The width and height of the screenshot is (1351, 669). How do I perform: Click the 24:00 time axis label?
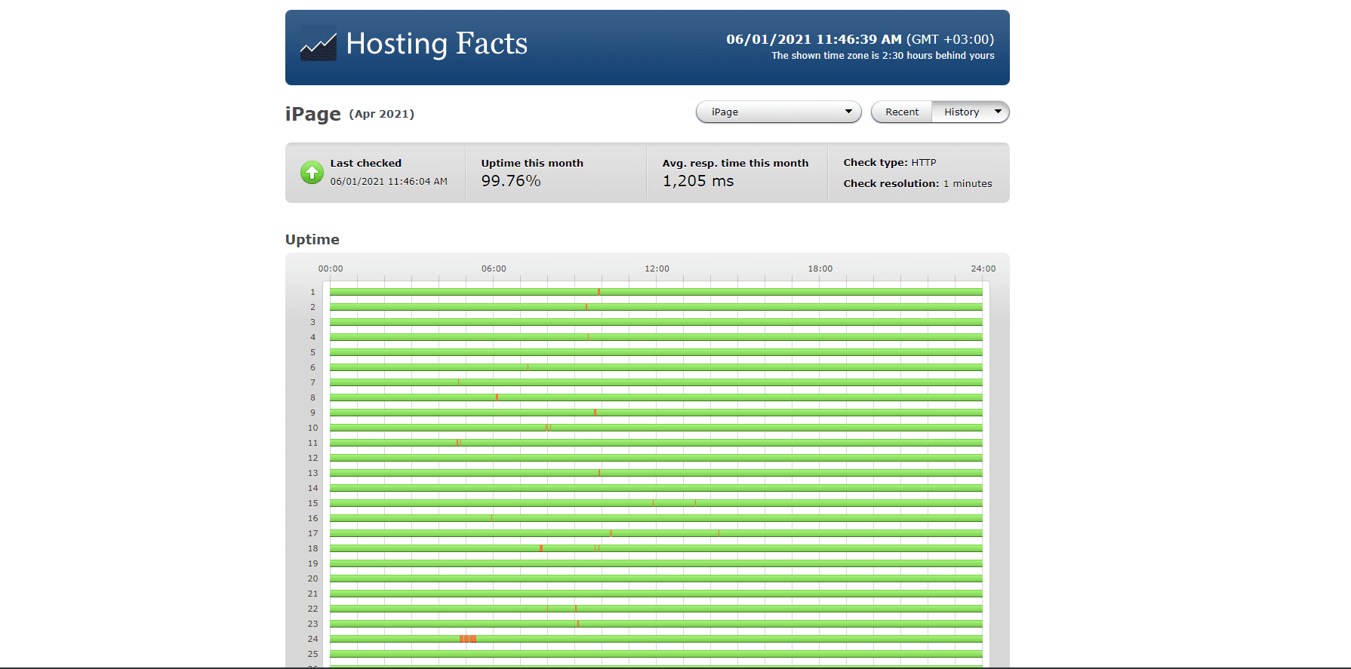(983, 269)
